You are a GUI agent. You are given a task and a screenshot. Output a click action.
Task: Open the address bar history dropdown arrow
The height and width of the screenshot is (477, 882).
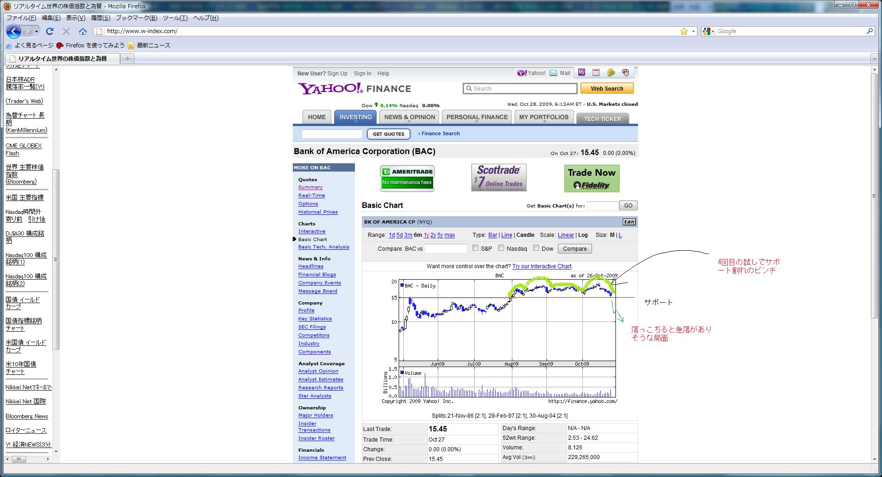[694, 31]
